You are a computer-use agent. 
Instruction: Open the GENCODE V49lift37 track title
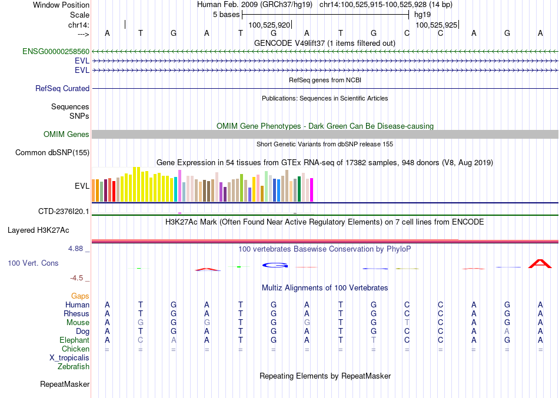click(325, 43)
